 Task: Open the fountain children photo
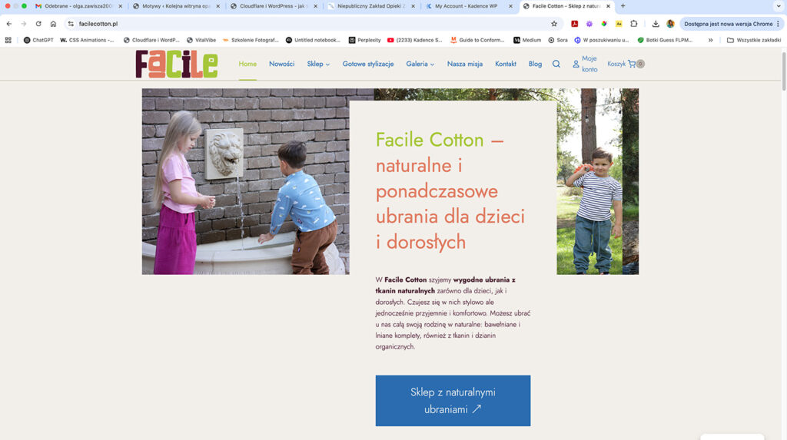[245, 181]
